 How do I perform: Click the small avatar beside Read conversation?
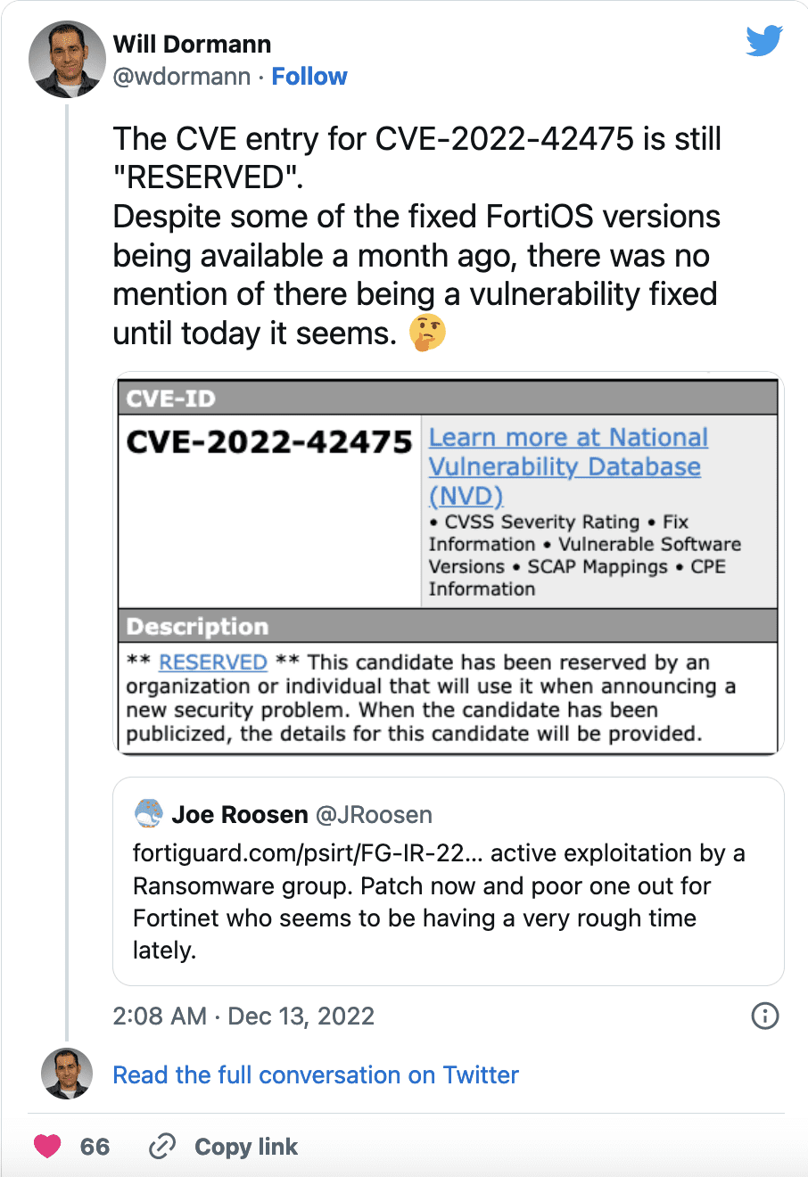[x=67, y=1074]
